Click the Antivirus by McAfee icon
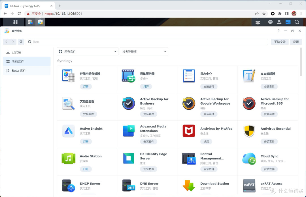 (x=189, y=131)
